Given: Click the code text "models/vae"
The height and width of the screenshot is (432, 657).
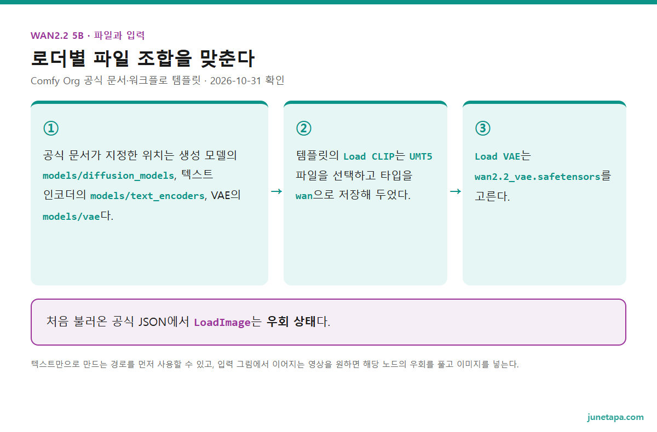Looking at the screenshot, I should click(71, 216).
